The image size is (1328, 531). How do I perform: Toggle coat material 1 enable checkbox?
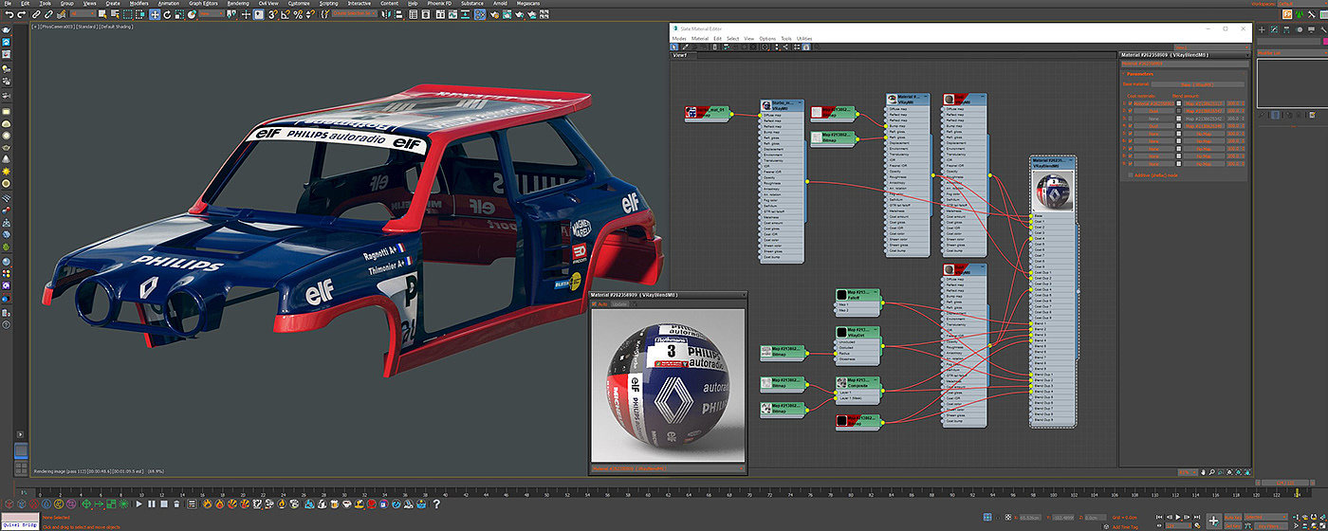click(1131, 103)
